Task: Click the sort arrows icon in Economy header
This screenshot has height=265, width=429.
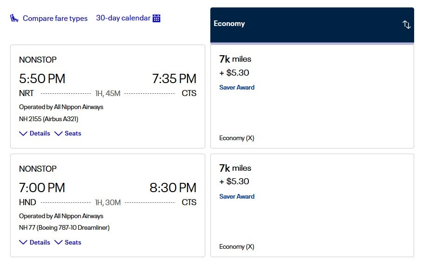Action: coord(406,25)
